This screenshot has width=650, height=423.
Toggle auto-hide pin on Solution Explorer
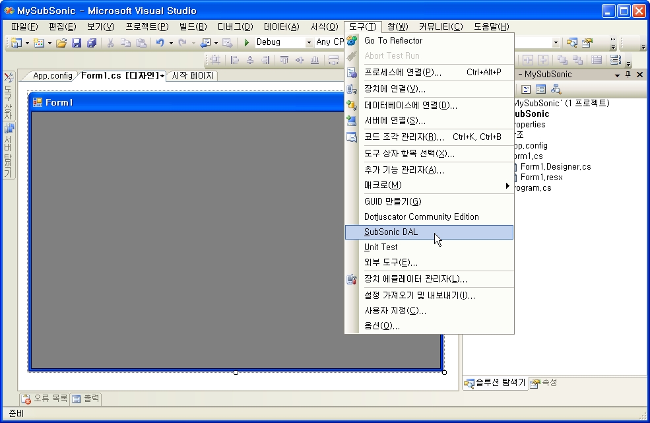(x=628, y=74)
